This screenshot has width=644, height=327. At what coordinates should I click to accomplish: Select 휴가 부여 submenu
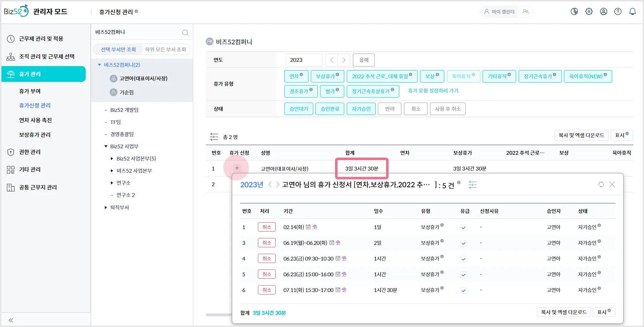[30, 91]
